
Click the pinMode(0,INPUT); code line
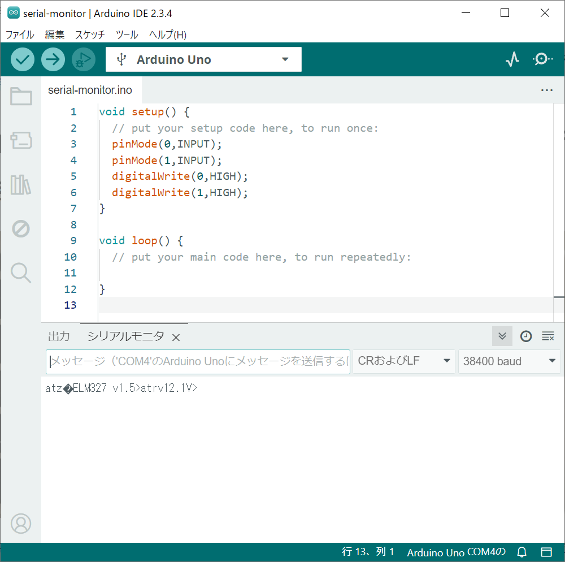(167, 144)
